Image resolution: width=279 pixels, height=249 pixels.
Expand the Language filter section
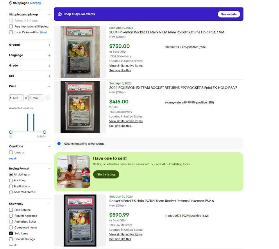[49, 55]
